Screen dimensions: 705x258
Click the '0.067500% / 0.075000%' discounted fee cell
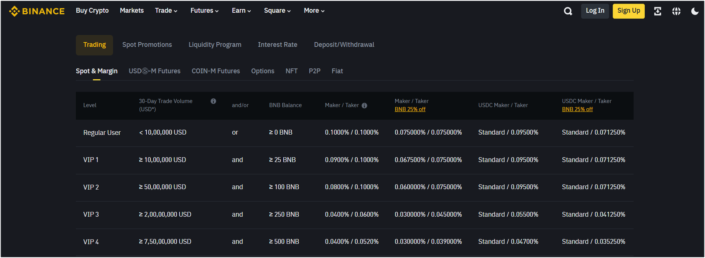pyautogui.click(x=428, y=160)
